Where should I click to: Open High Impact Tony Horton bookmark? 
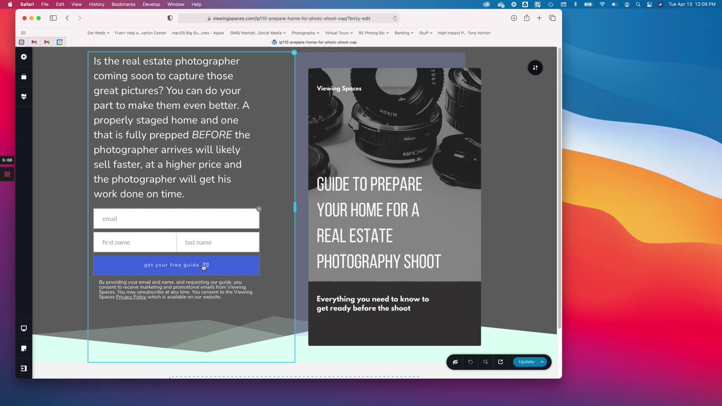point(464,33)
